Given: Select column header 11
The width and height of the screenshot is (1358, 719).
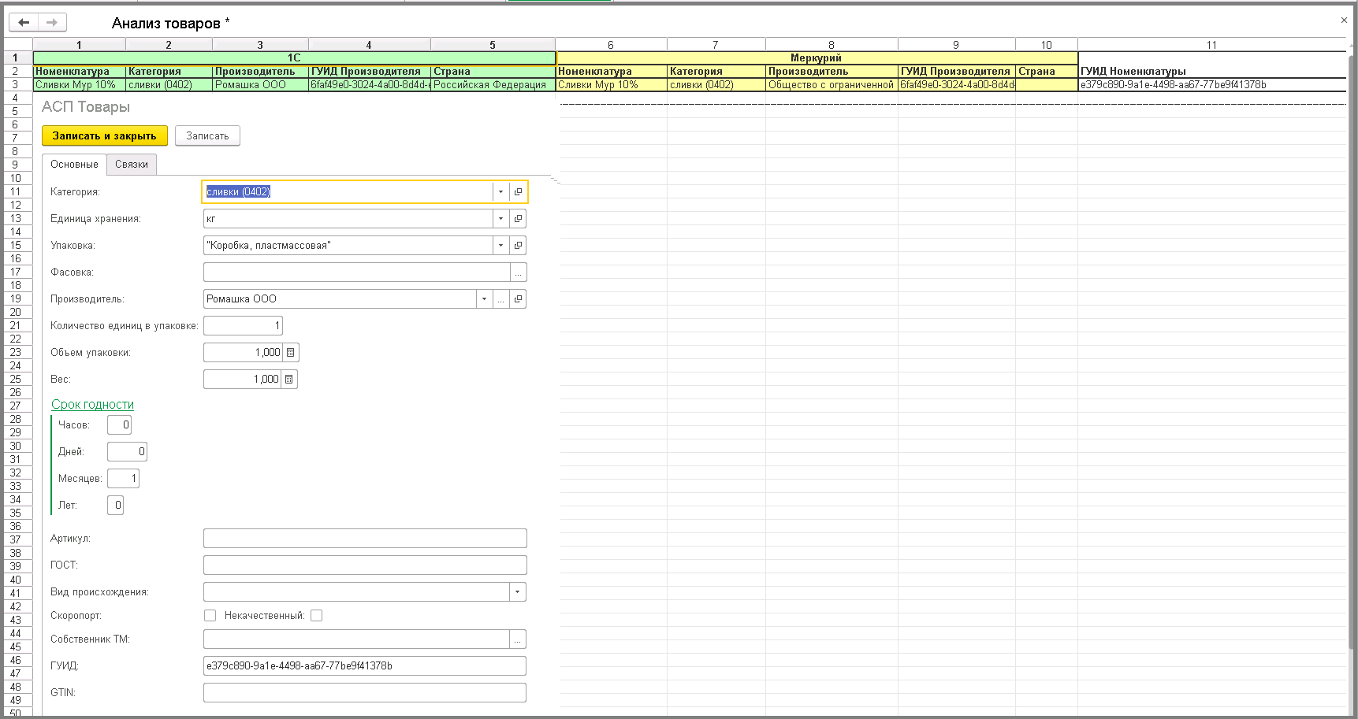Looking at the screenshot, I should click(1212, 45).
